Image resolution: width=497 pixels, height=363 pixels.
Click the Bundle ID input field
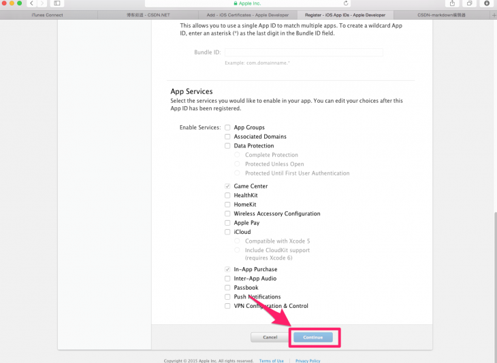click(304, 52)
